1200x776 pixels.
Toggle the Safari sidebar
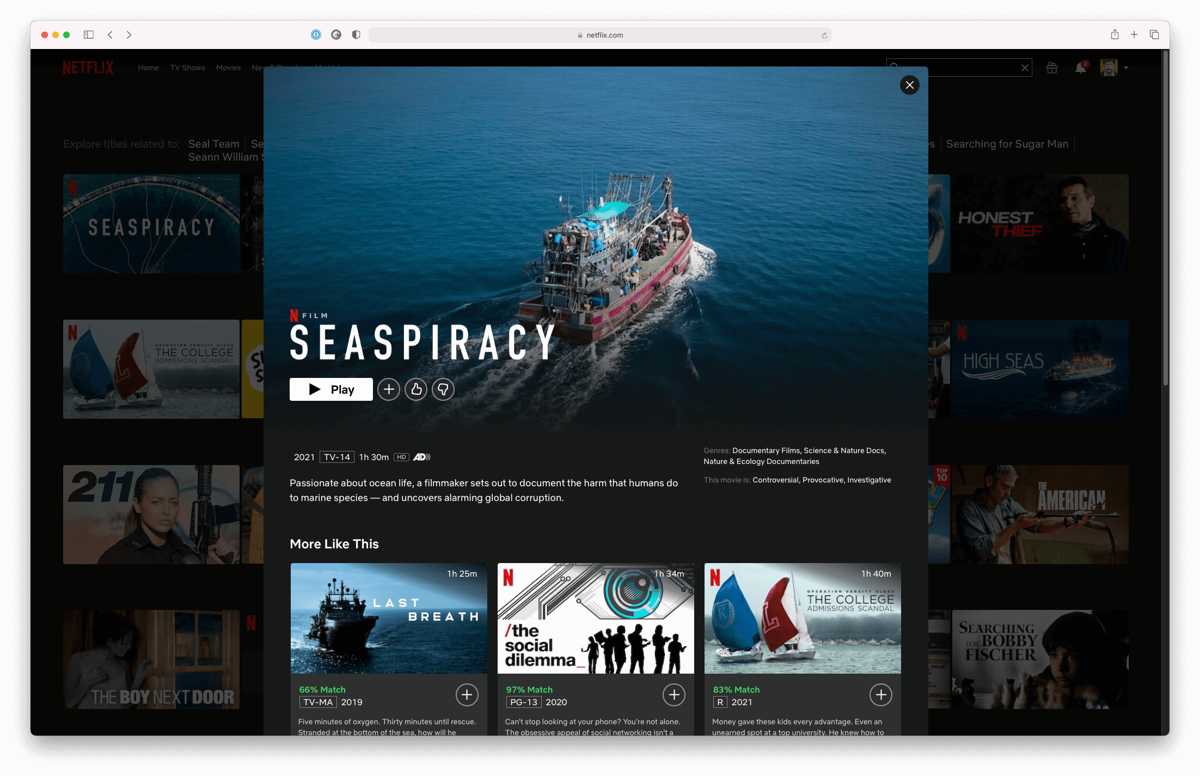(89, 35)
